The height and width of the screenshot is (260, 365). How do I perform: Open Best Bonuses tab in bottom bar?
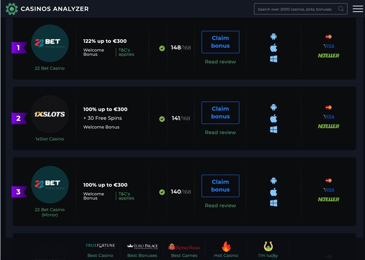[x=142, y=250]
